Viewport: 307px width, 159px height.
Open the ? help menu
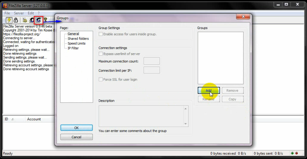tap(39, 13)
